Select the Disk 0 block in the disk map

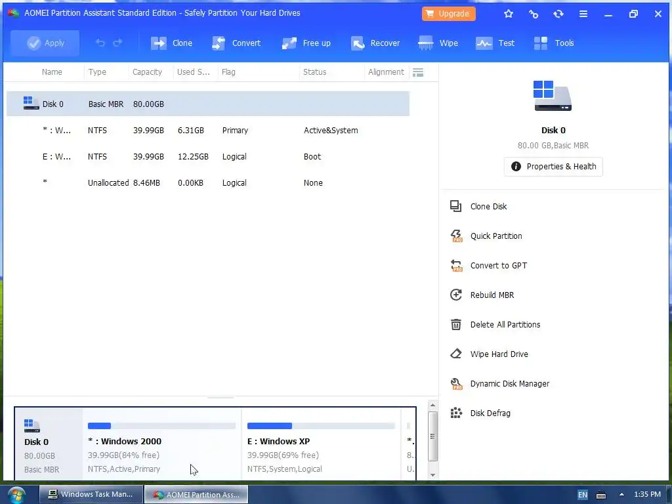pyautogui.click(x=49, y=444)
